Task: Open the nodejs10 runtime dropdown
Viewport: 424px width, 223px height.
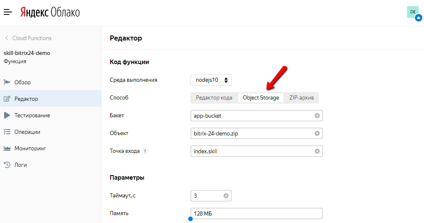Action: (x=211, y=80)
